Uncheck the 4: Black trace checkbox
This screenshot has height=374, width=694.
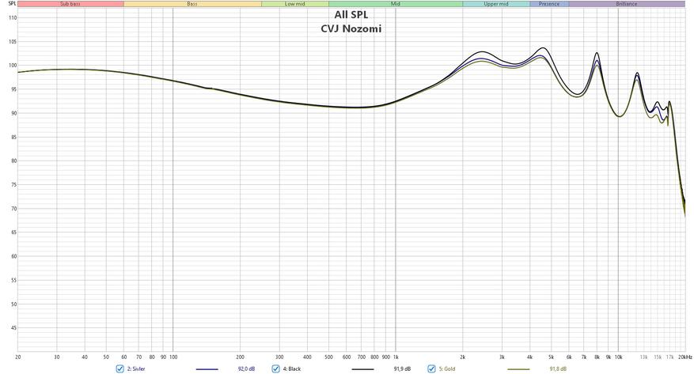click(275, 368)
